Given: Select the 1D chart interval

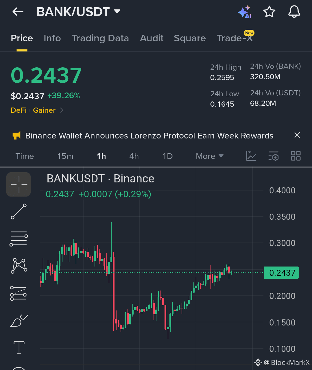Looking at the screenshot, I should pyautogui.click(x=167, y=156).
